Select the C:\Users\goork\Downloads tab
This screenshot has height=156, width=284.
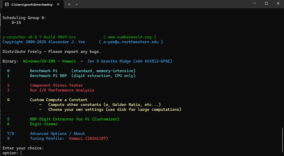click(33, 4)
